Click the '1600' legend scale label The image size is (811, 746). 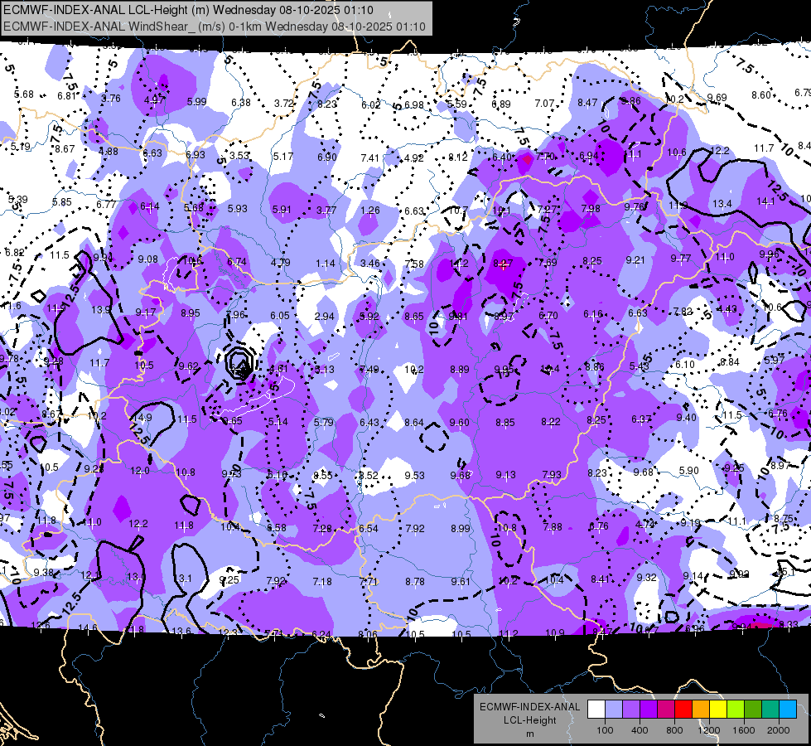click(x=744, y=730)
